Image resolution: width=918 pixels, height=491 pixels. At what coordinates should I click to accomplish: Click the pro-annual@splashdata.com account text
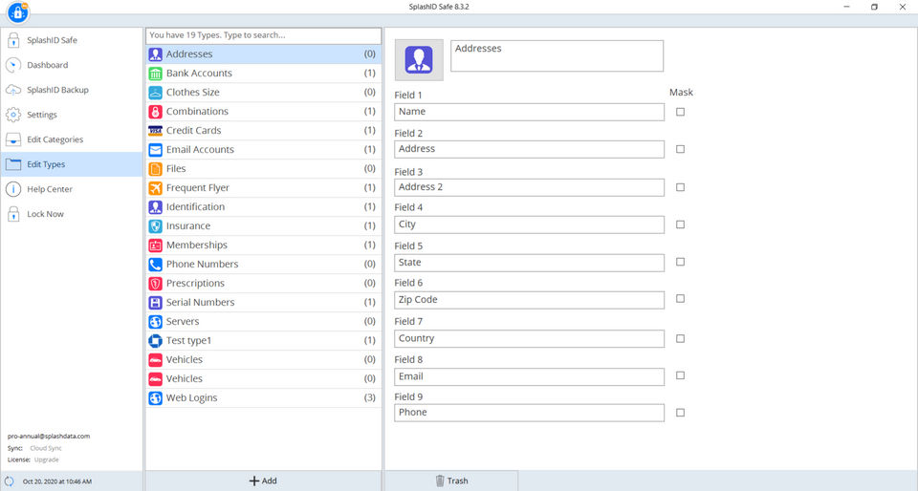[x=49, y=436]
